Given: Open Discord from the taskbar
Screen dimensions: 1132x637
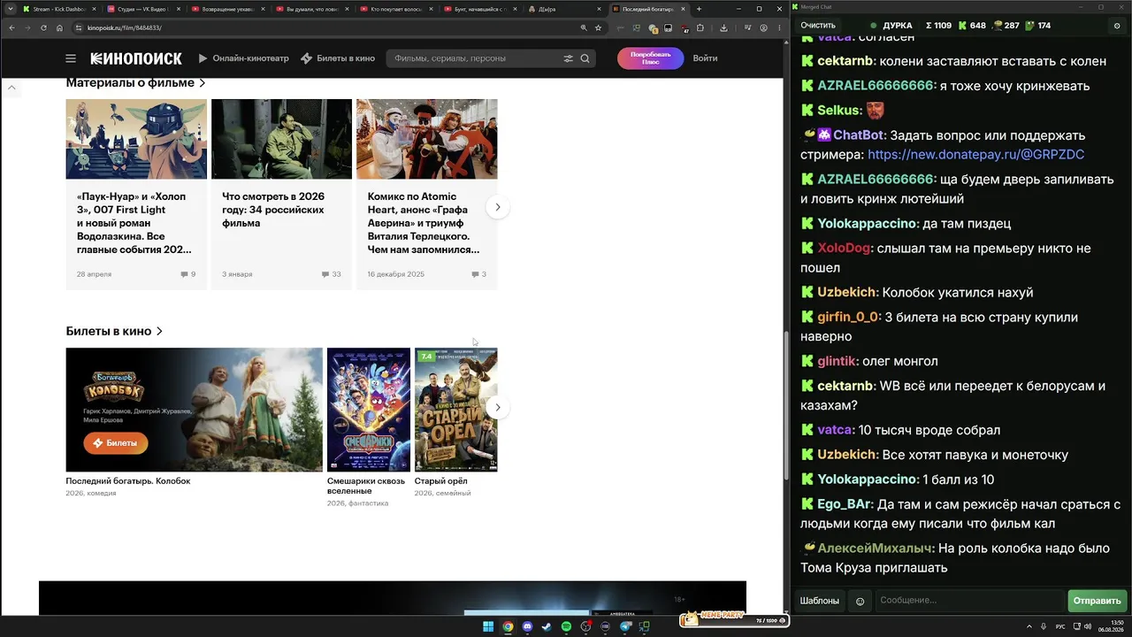Looking at the screenshot, I should [x=528, y=627].
